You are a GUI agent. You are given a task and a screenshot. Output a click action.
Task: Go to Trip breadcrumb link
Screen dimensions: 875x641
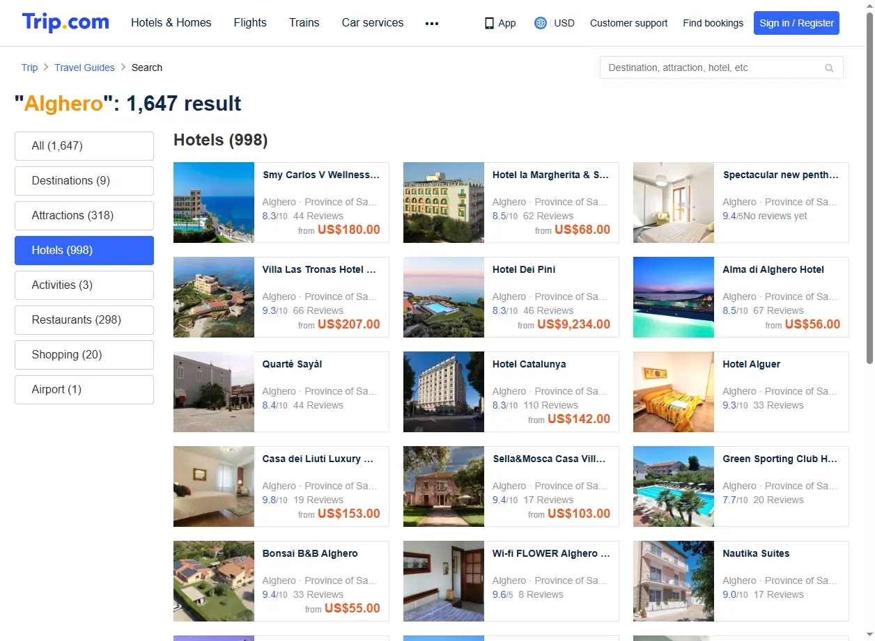(29, 68)
